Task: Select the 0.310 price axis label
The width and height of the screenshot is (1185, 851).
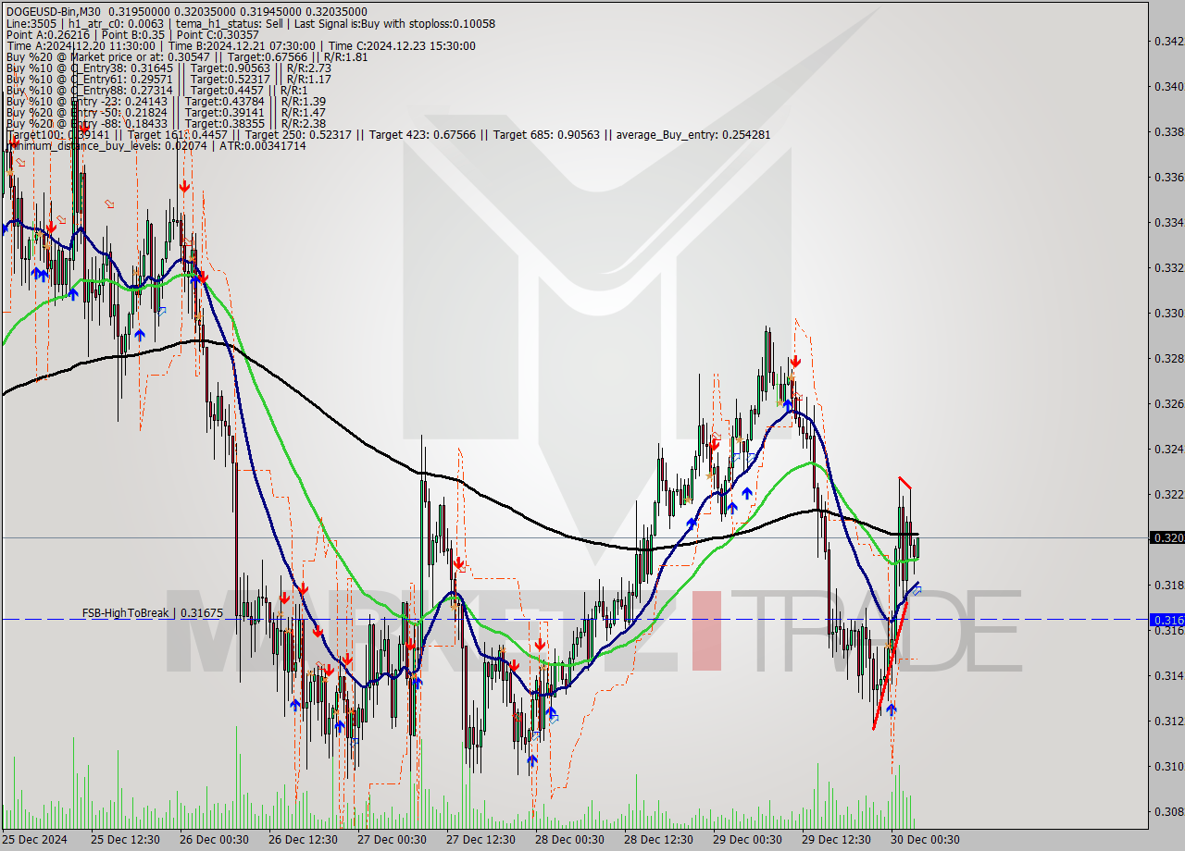Action: pos(1168,766)
